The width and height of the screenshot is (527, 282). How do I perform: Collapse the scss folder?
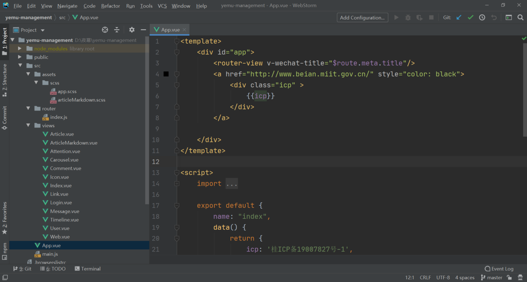pos(36,83)
